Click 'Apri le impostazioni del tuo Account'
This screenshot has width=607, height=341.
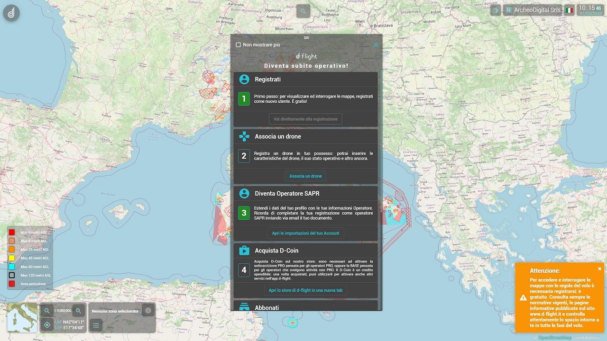[x=305, y=233]
